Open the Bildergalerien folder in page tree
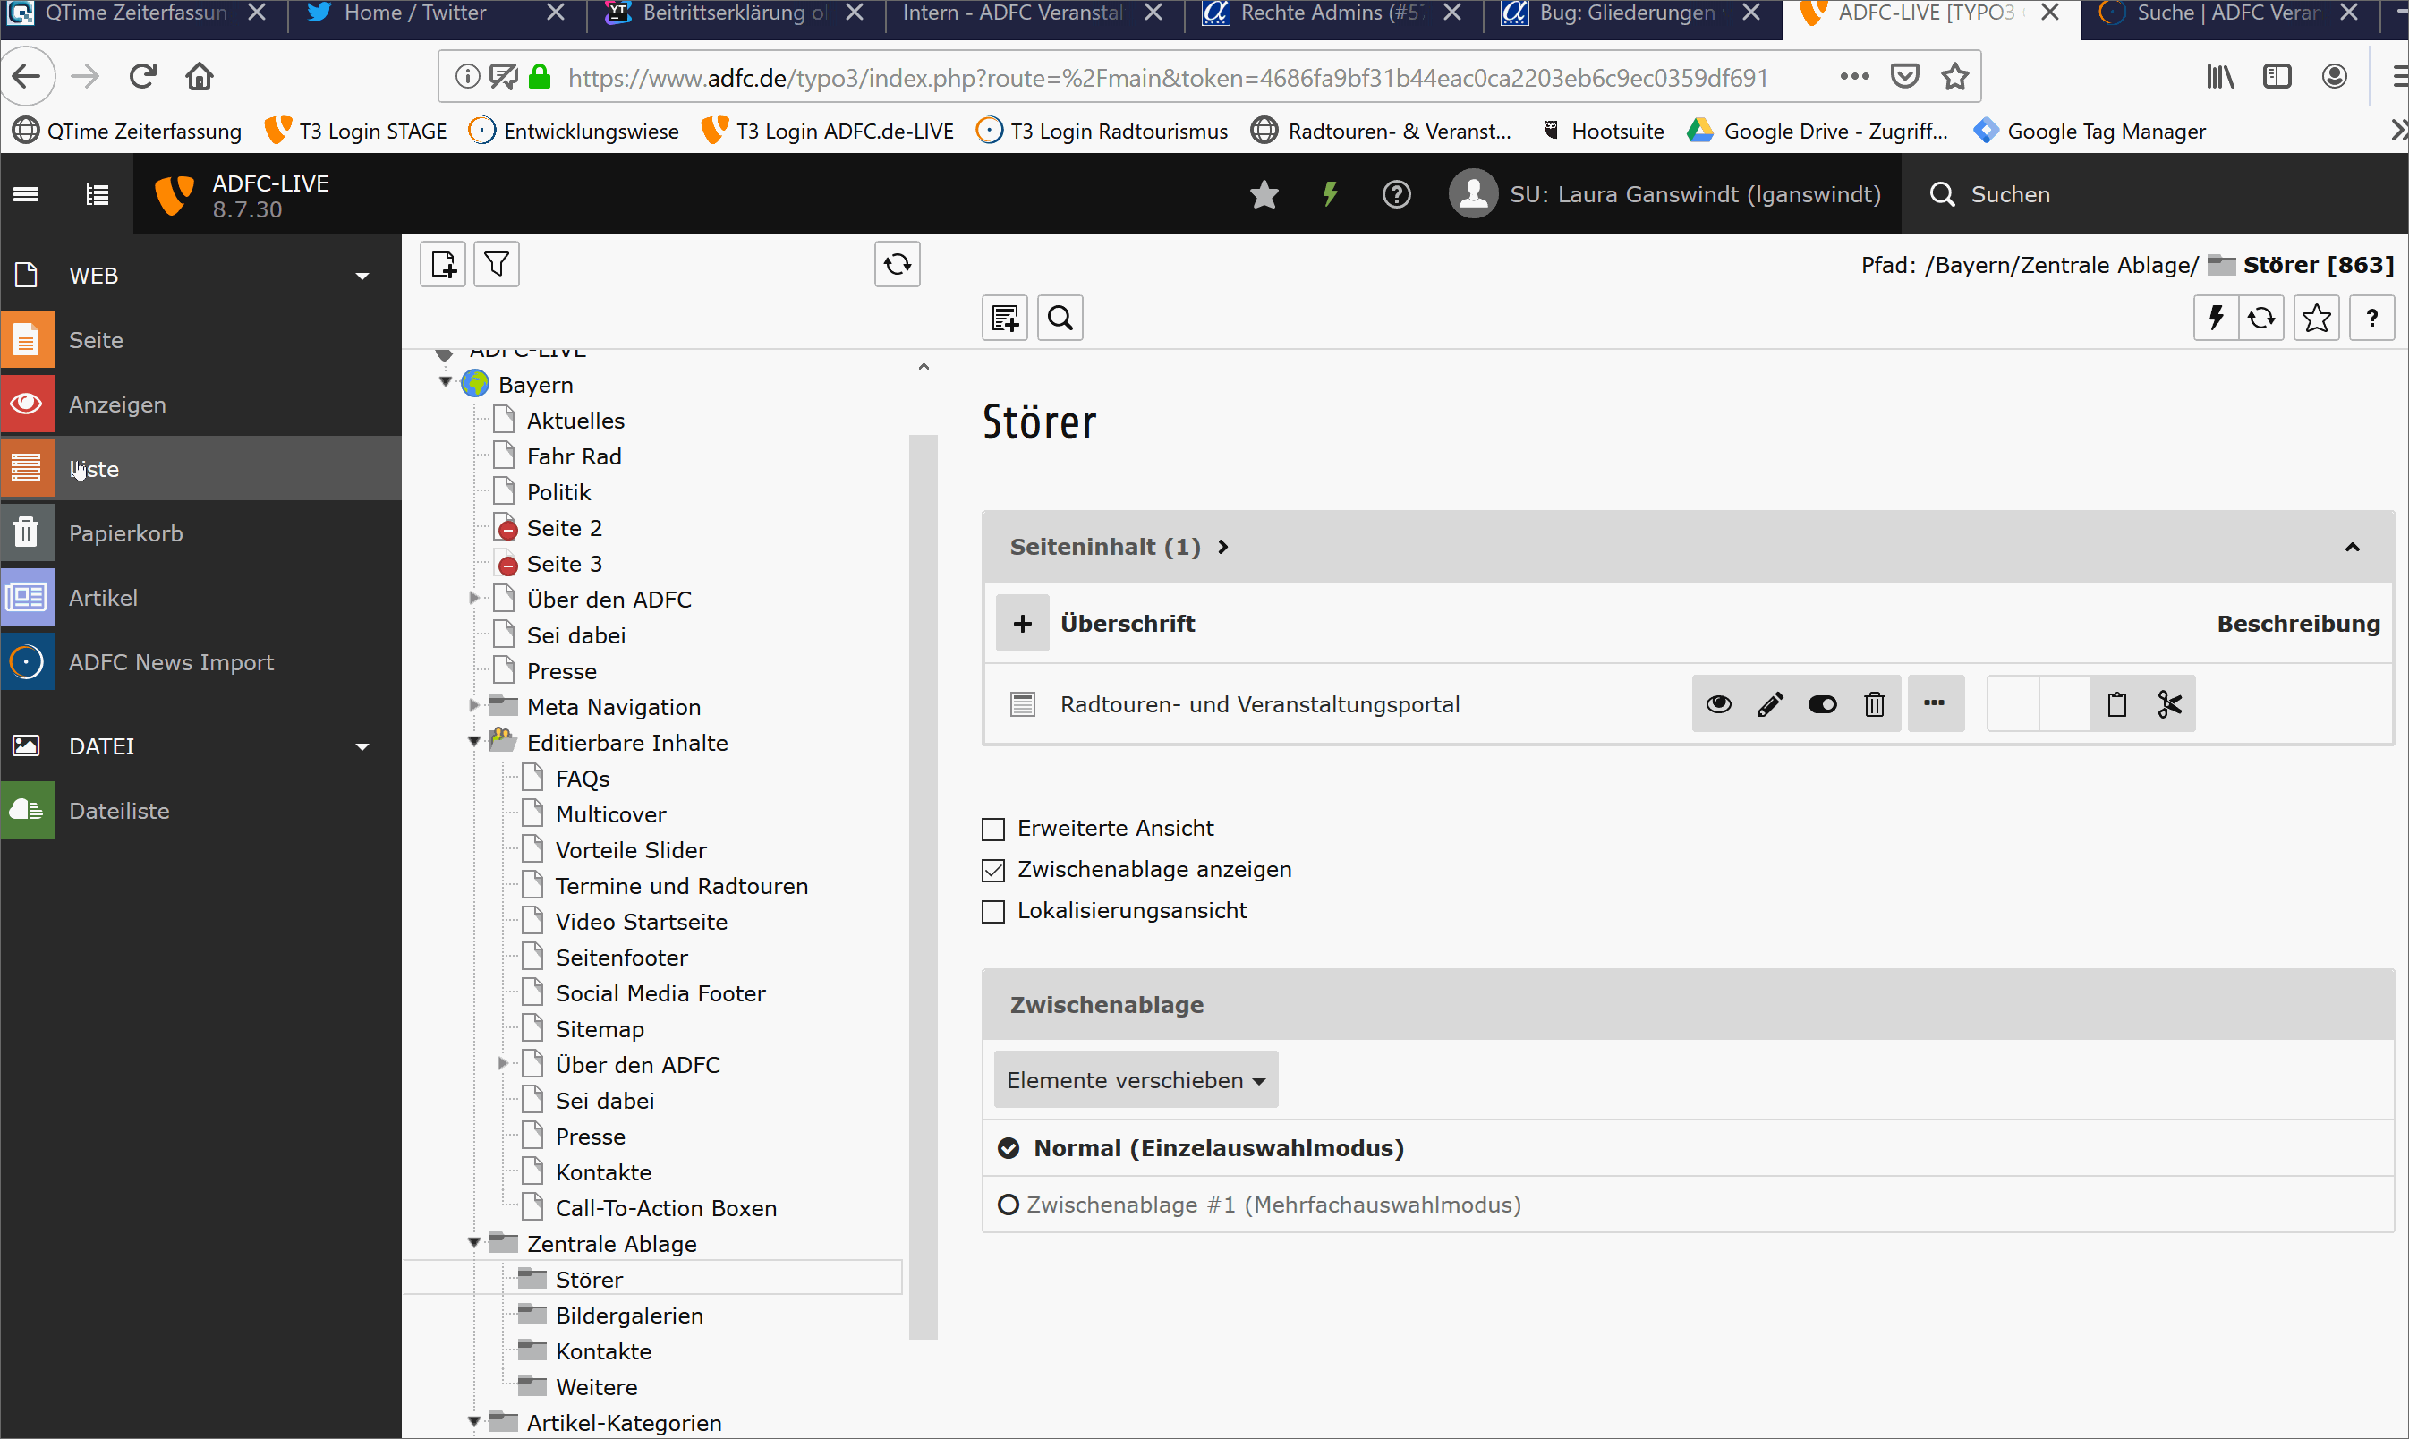2409x1439 pixels. (x=628, y=1315)
